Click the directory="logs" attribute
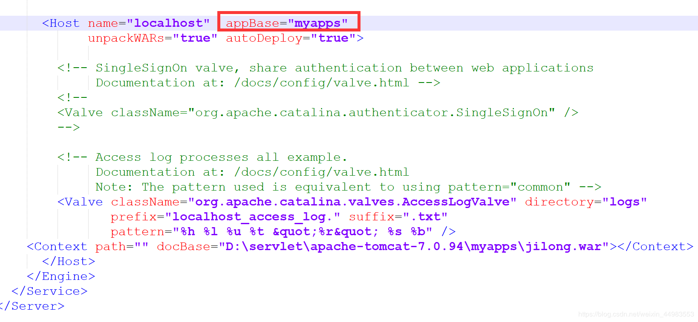 coord(586,202)
